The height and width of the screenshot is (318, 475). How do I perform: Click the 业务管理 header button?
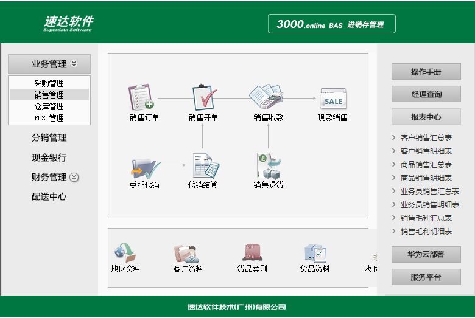tap(49, 64)
